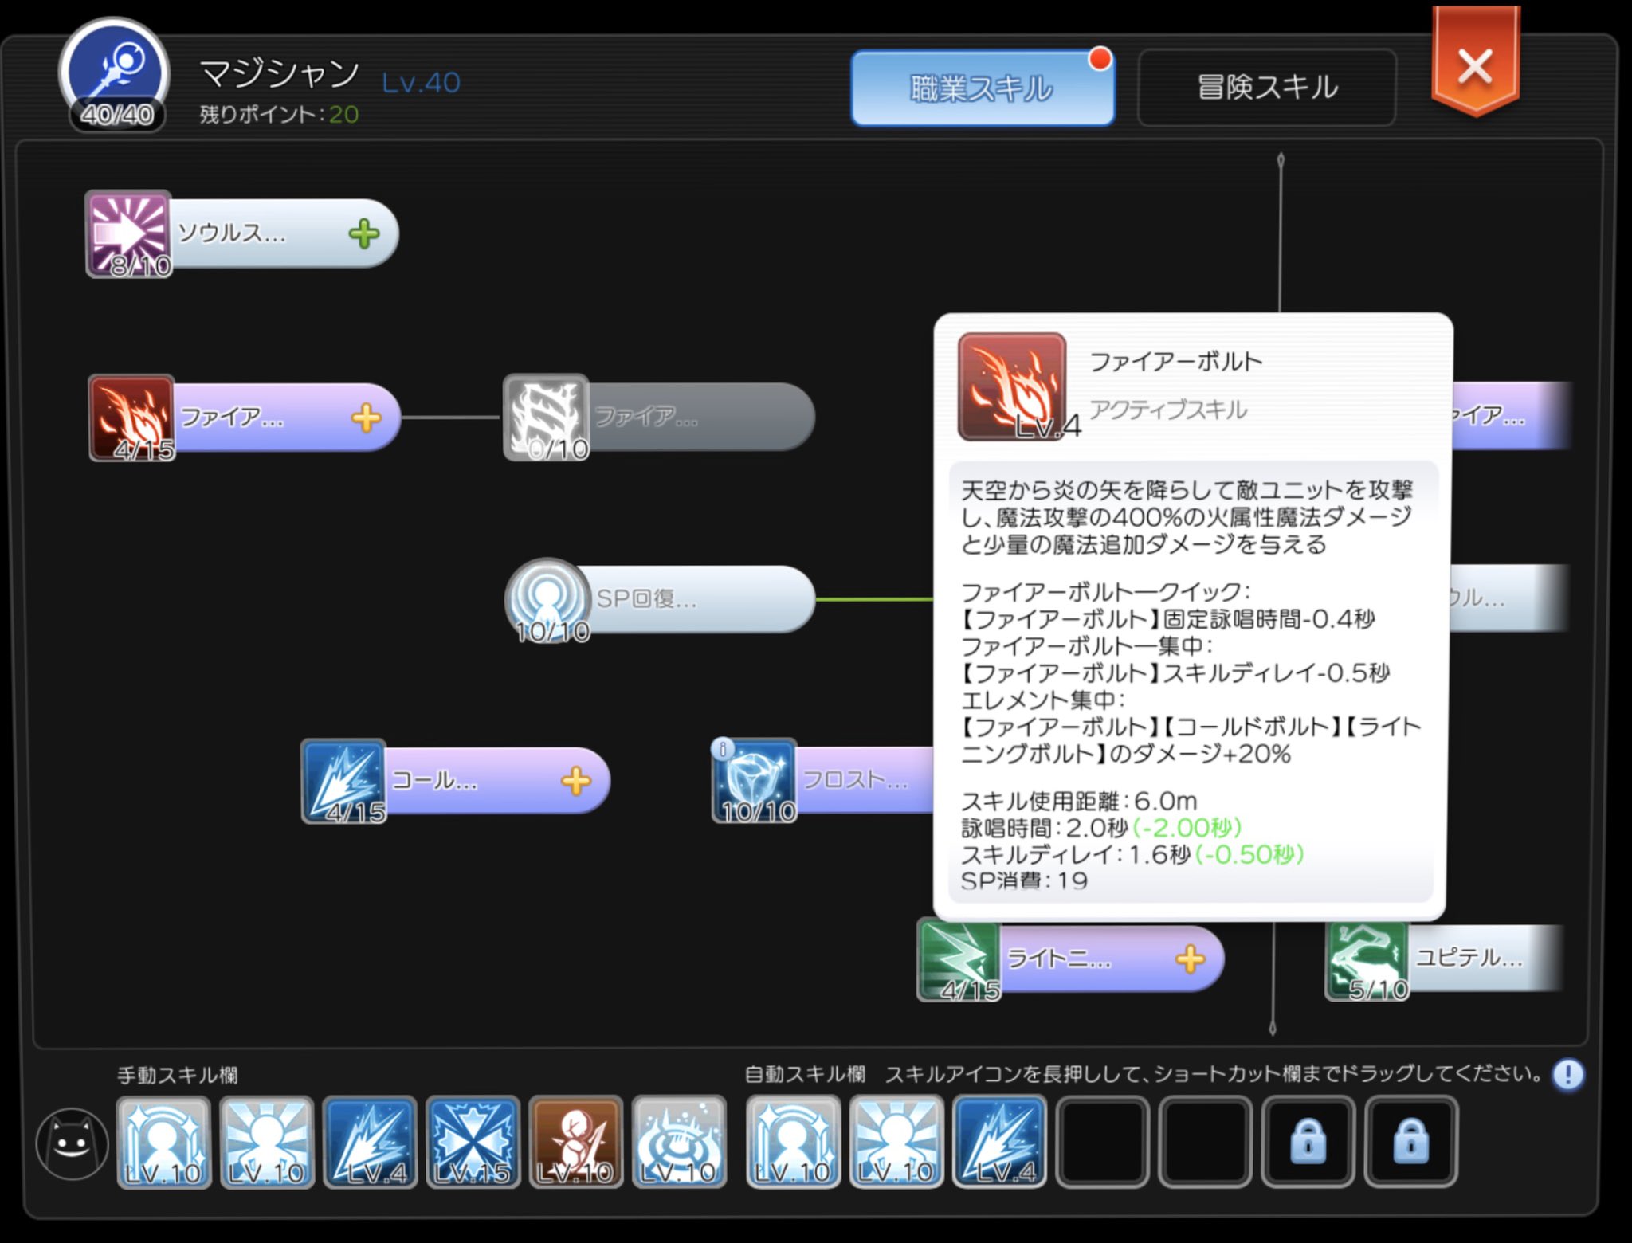The height and width of the screenshot is (1243, 1632).
Task: Click the cat icon beside the manual skill bar
Action: click(x=70, y=1143)
